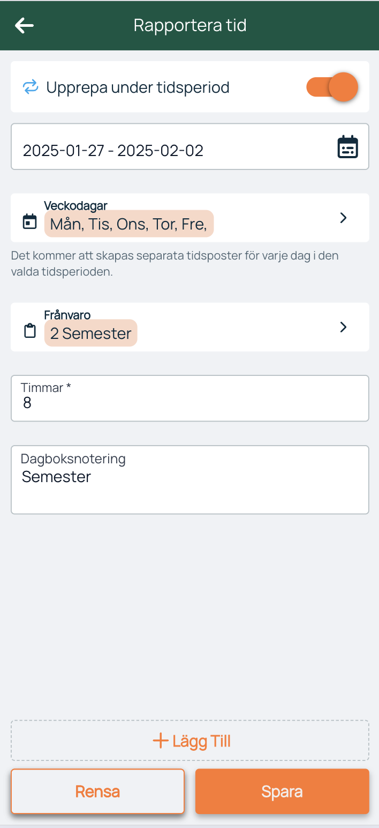
Task: Click the separate time entries helper text
Action: (x=175, y=263)
